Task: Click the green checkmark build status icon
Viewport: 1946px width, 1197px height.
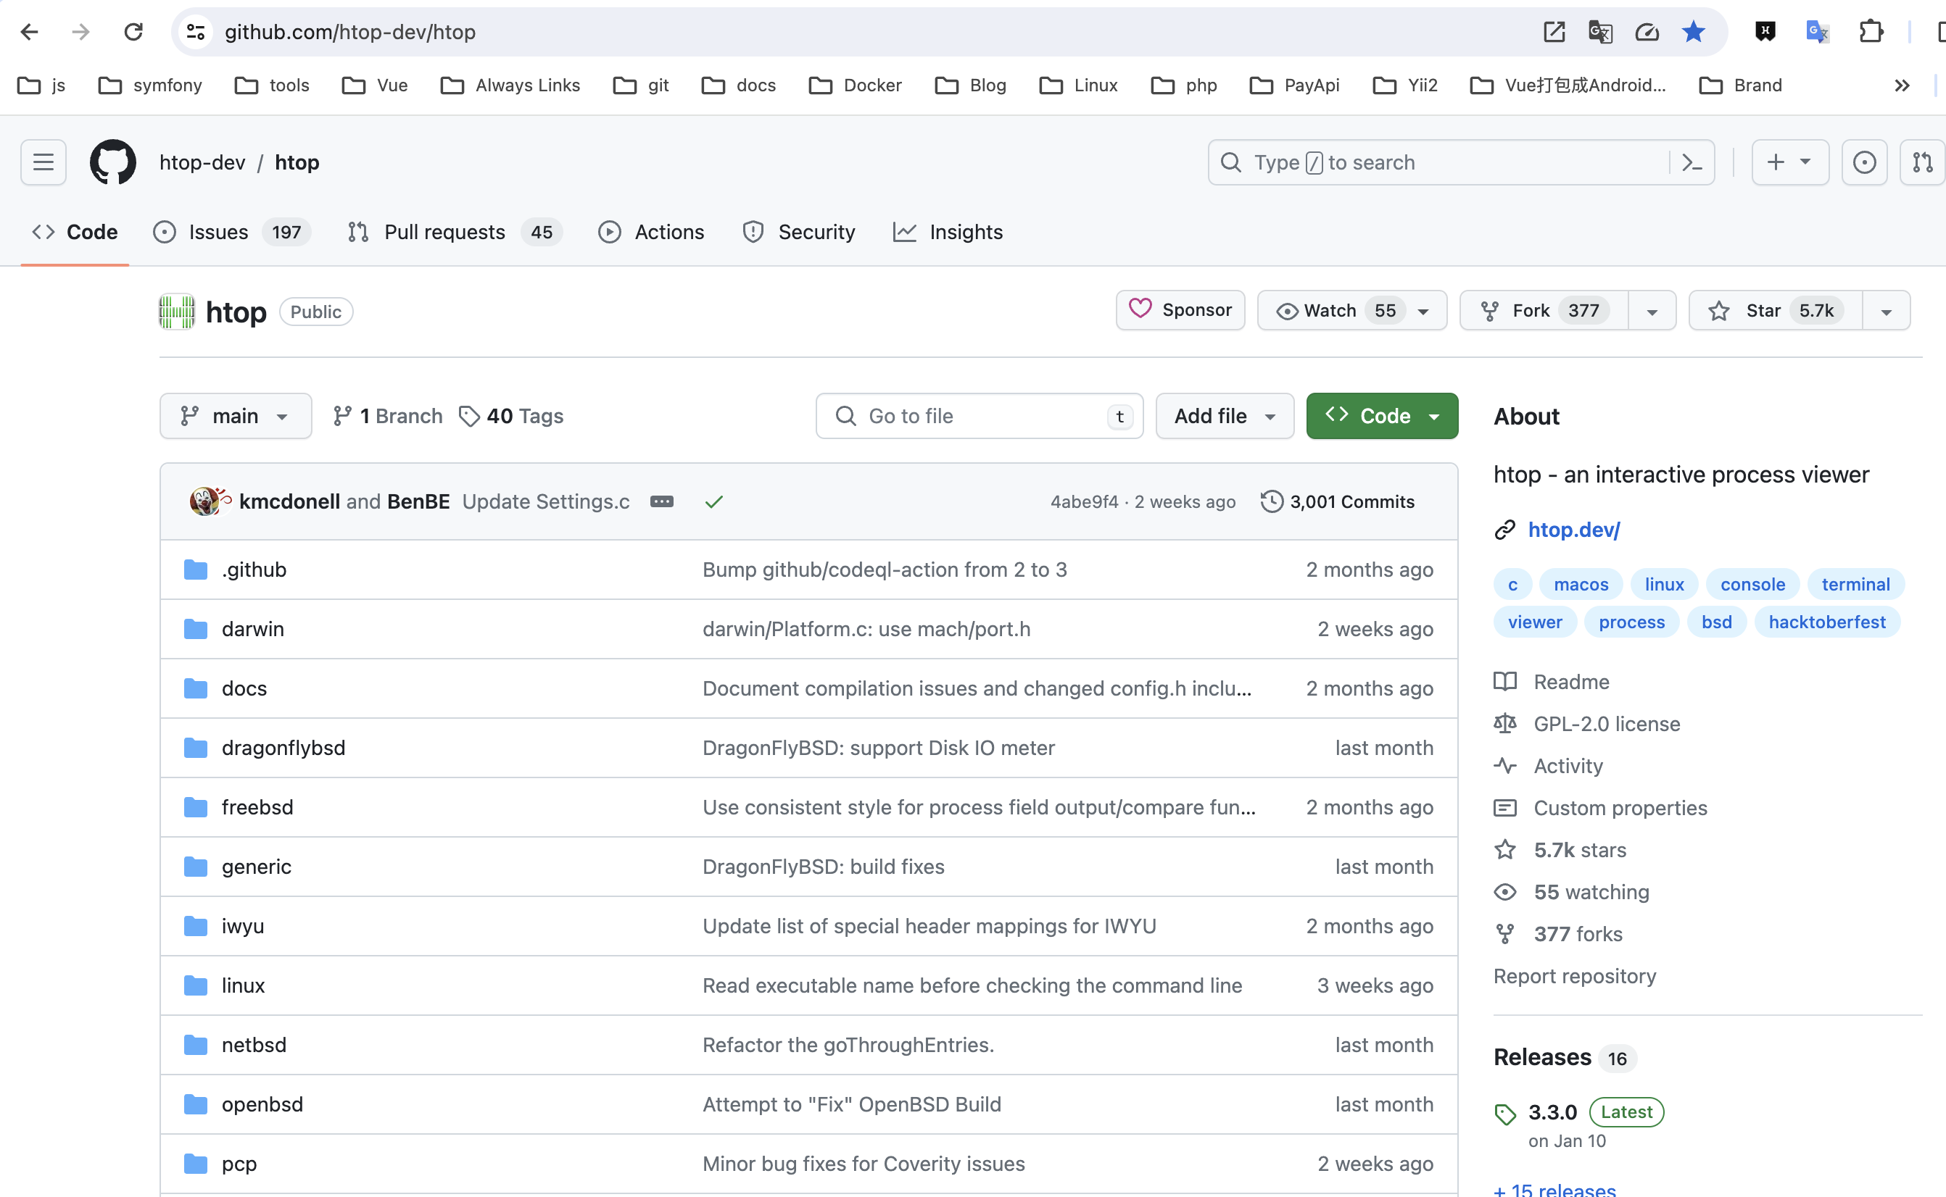Action: point(713,501)
